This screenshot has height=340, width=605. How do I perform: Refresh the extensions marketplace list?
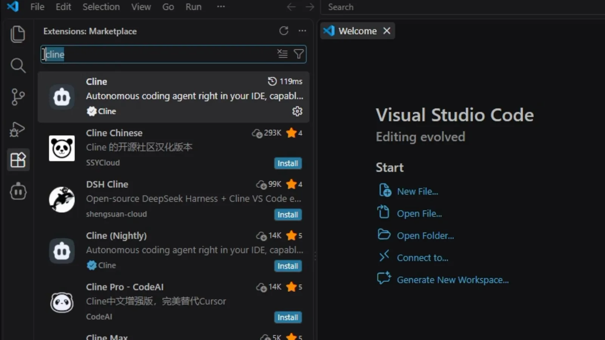click(284, 31)
